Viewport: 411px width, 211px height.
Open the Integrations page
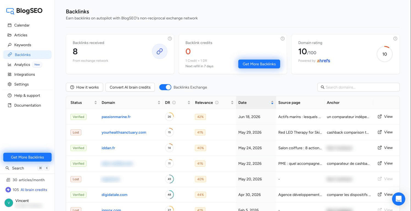[27, 74]
